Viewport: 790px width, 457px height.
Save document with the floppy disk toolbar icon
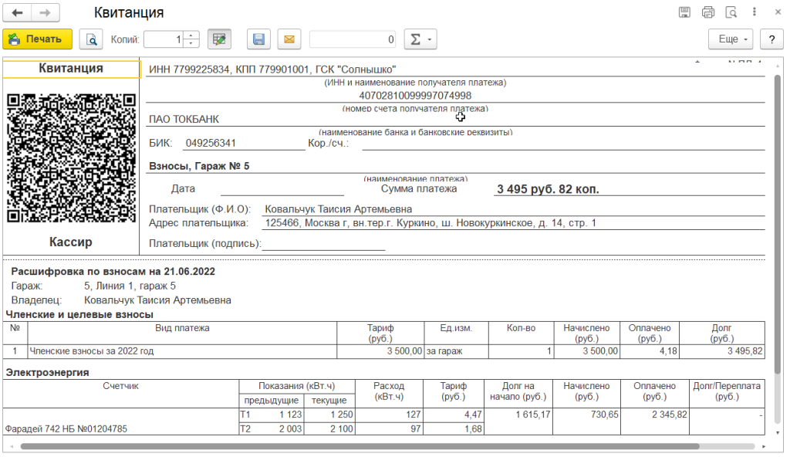coord(258,39)
